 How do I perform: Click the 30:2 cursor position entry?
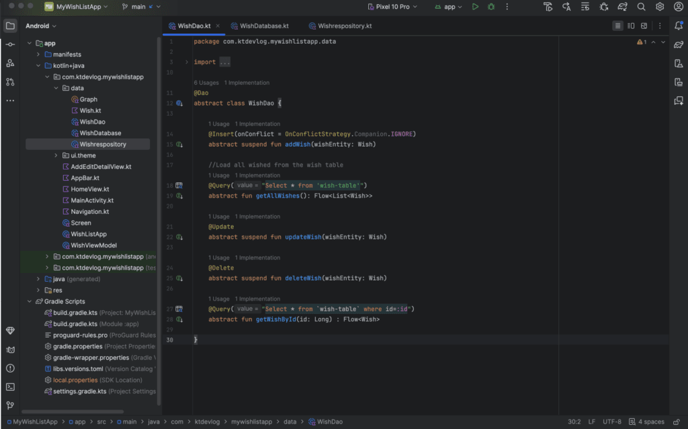(x=574, y=422)
